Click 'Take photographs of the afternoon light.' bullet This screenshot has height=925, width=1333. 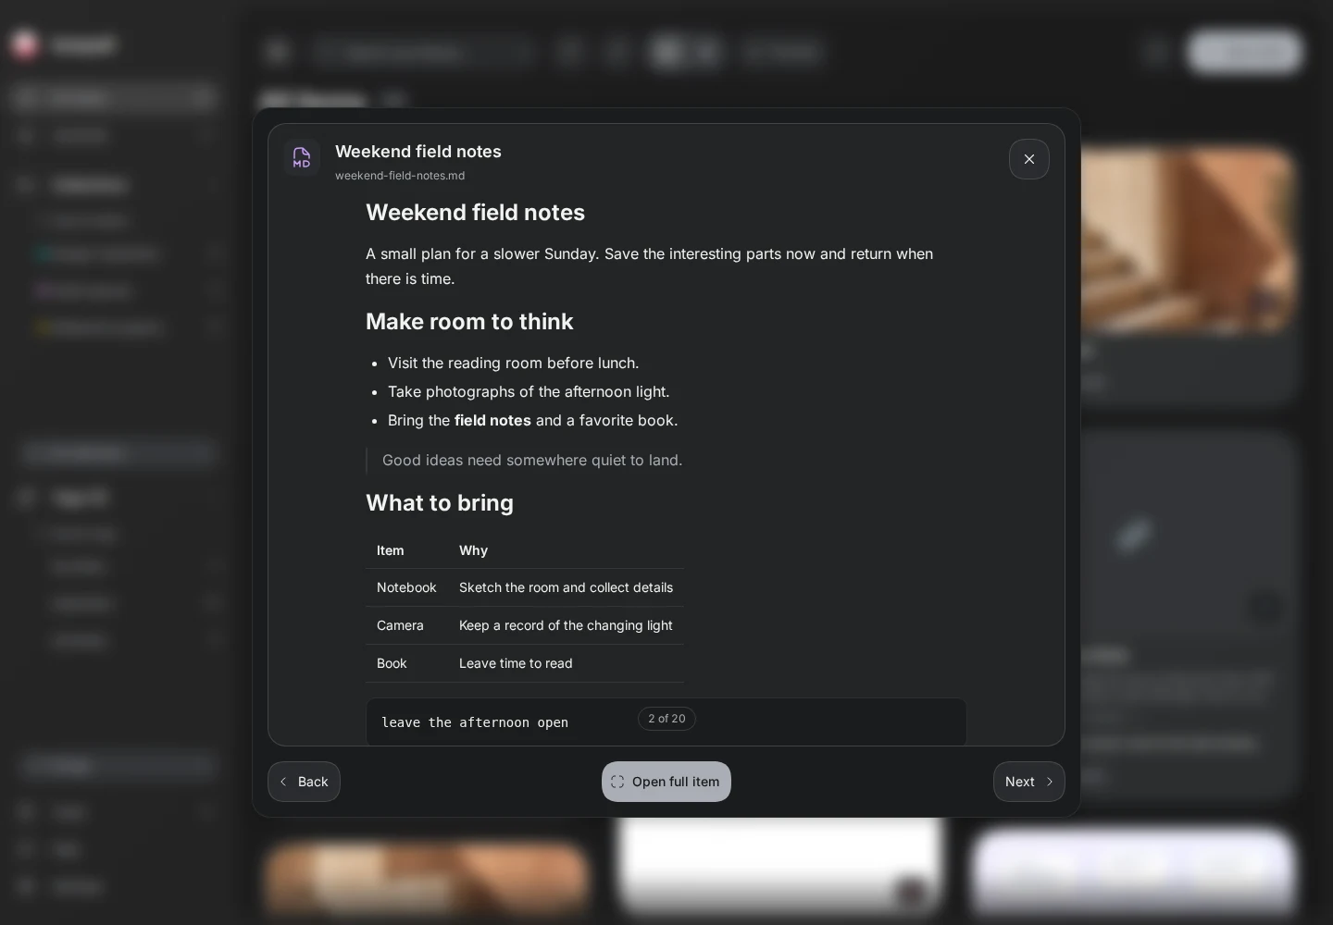click(x=529, y=392)
